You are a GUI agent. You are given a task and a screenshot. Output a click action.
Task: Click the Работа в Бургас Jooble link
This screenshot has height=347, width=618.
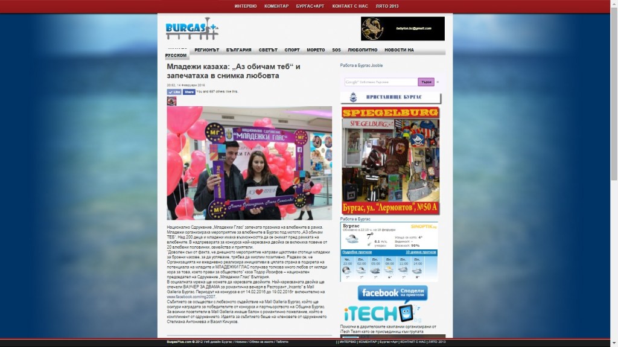[x=361, y=65]
